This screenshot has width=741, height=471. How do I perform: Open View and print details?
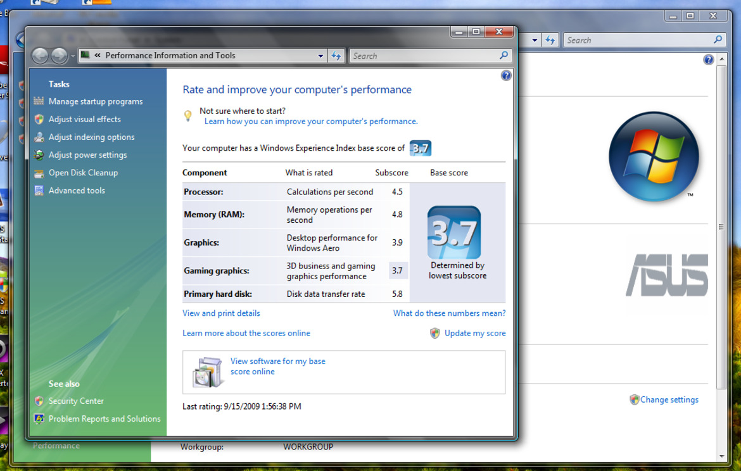(221, 313)
